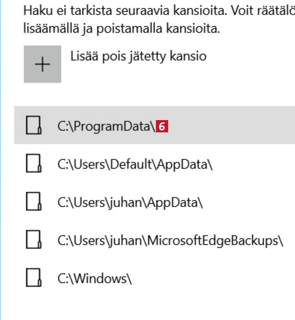This screenshot has width=295, height=320.
Task: Choose the C:\Users\juhan\AppData\ excluded folder entry
Action: click(x=130, y=203)
